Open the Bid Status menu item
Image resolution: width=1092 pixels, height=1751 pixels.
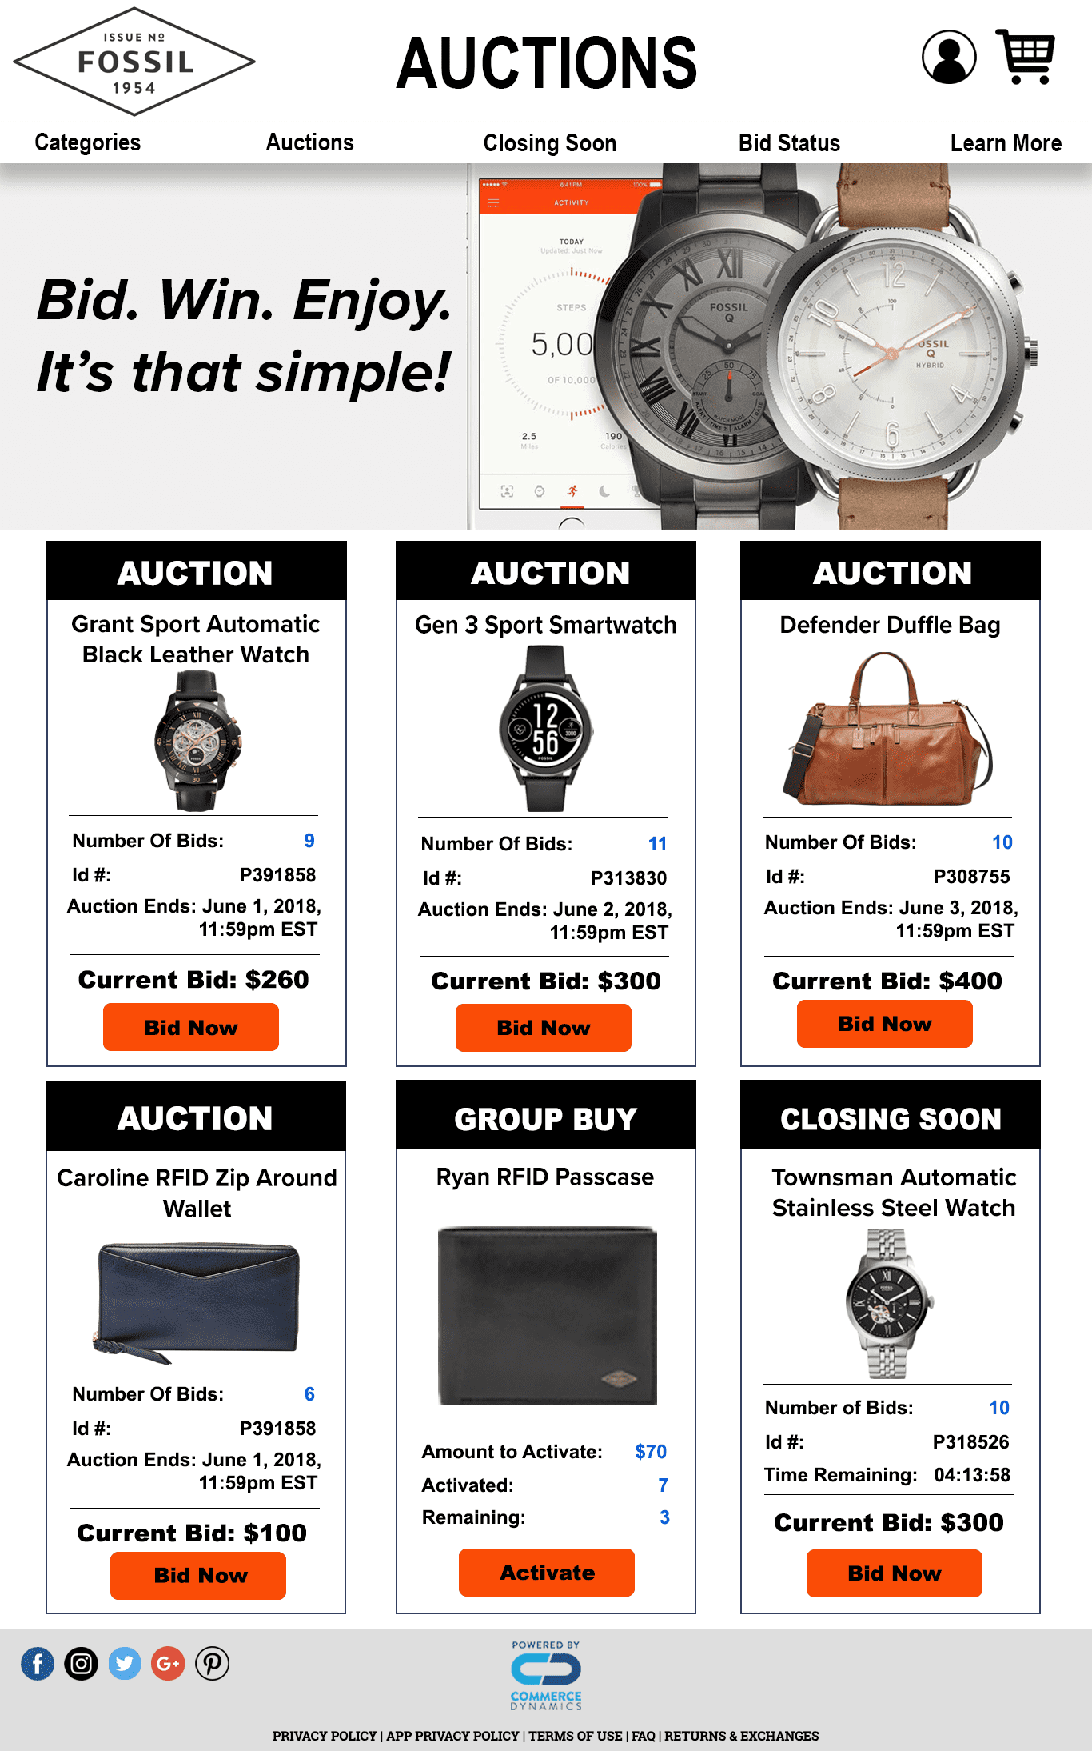tap(789, 143)
